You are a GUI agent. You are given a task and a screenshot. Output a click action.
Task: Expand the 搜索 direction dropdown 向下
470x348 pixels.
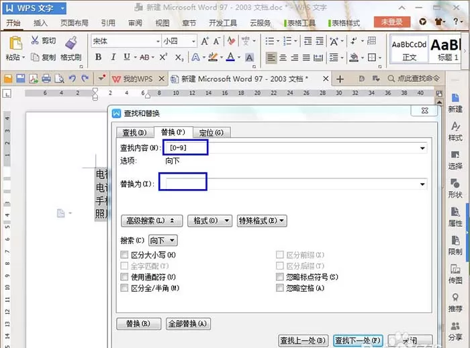pos(162,240)
